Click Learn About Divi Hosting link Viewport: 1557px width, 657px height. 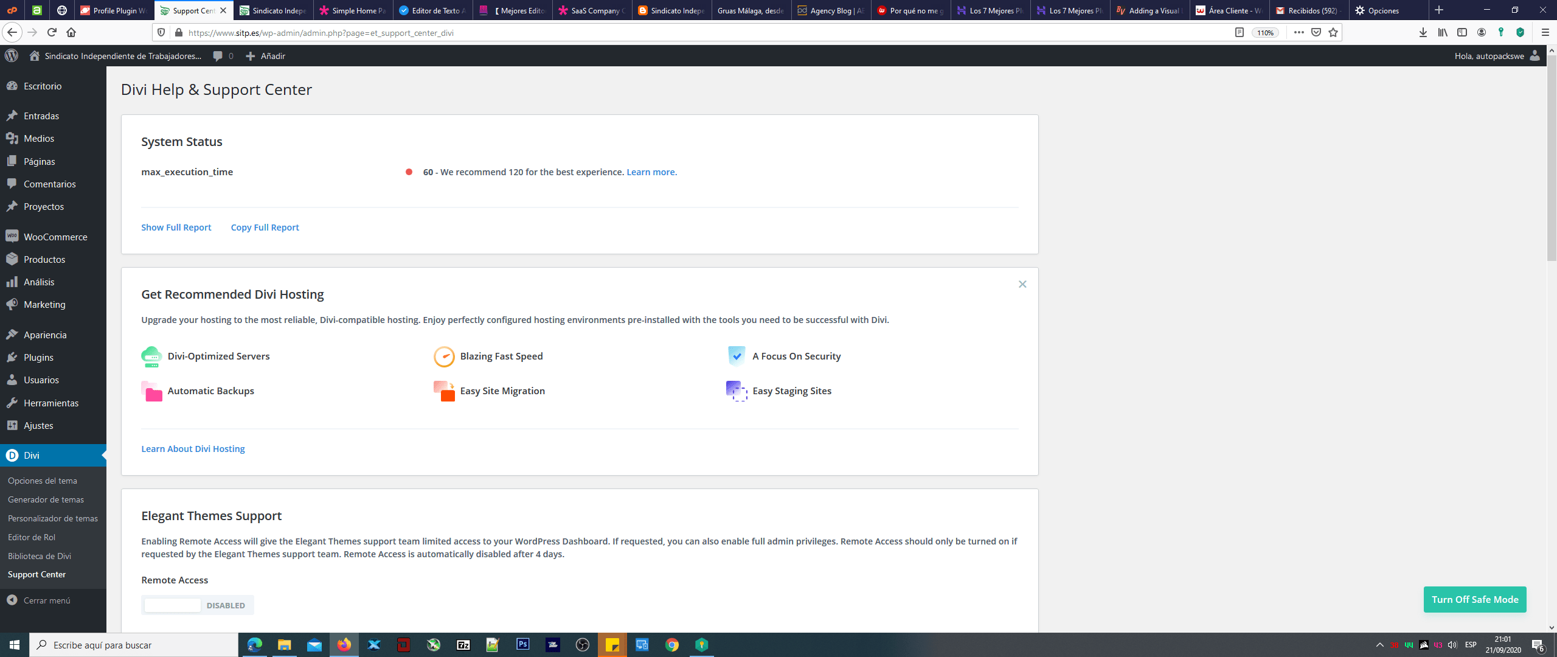tap(193, 448)
